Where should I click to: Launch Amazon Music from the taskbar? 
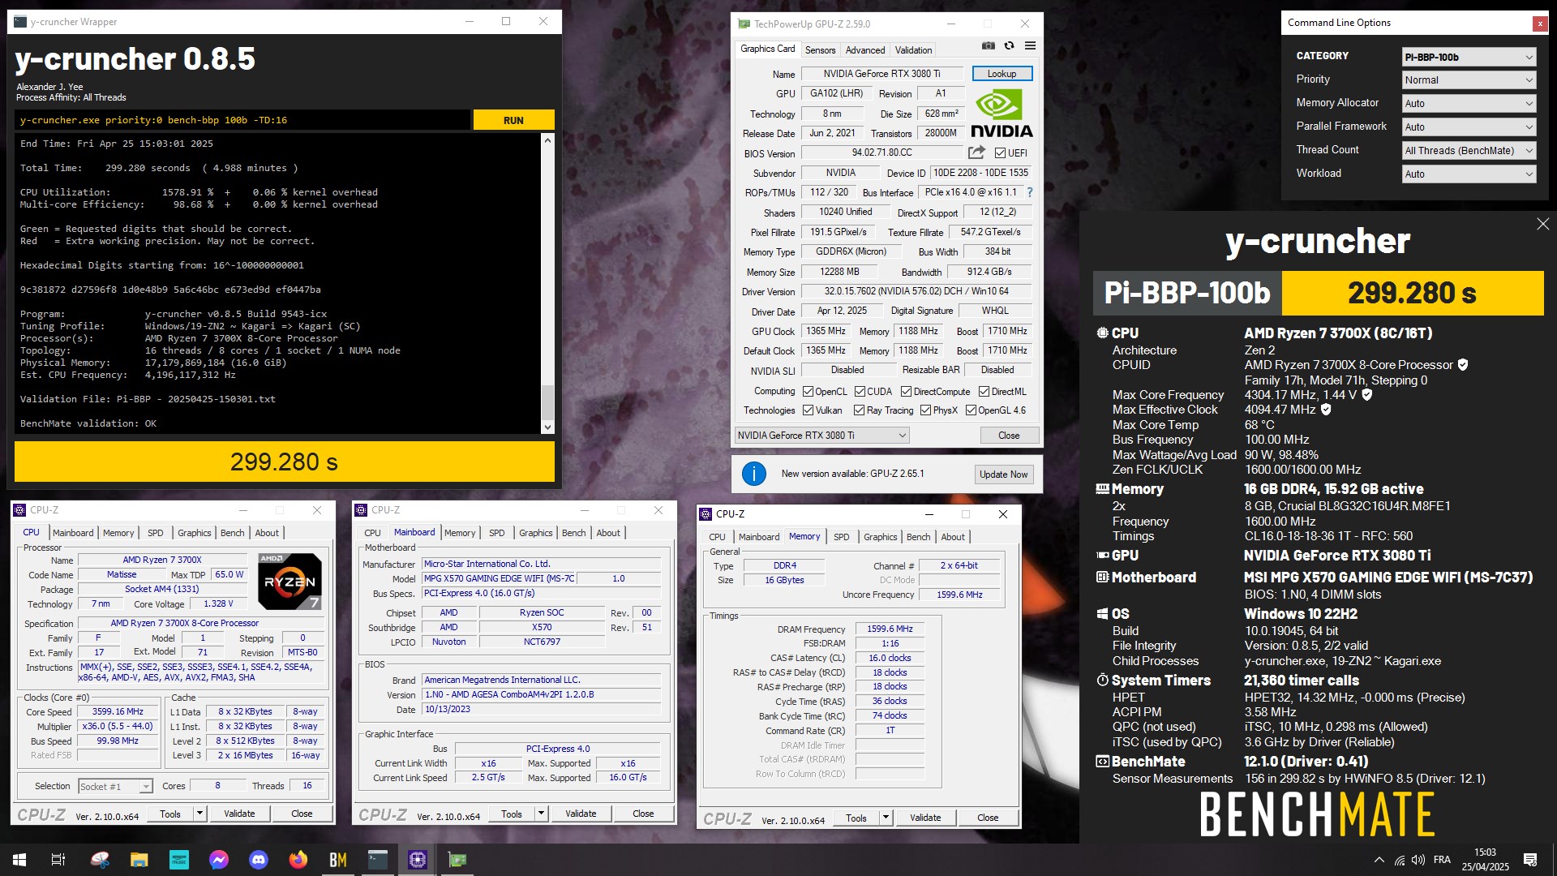[x=179, y=860]
